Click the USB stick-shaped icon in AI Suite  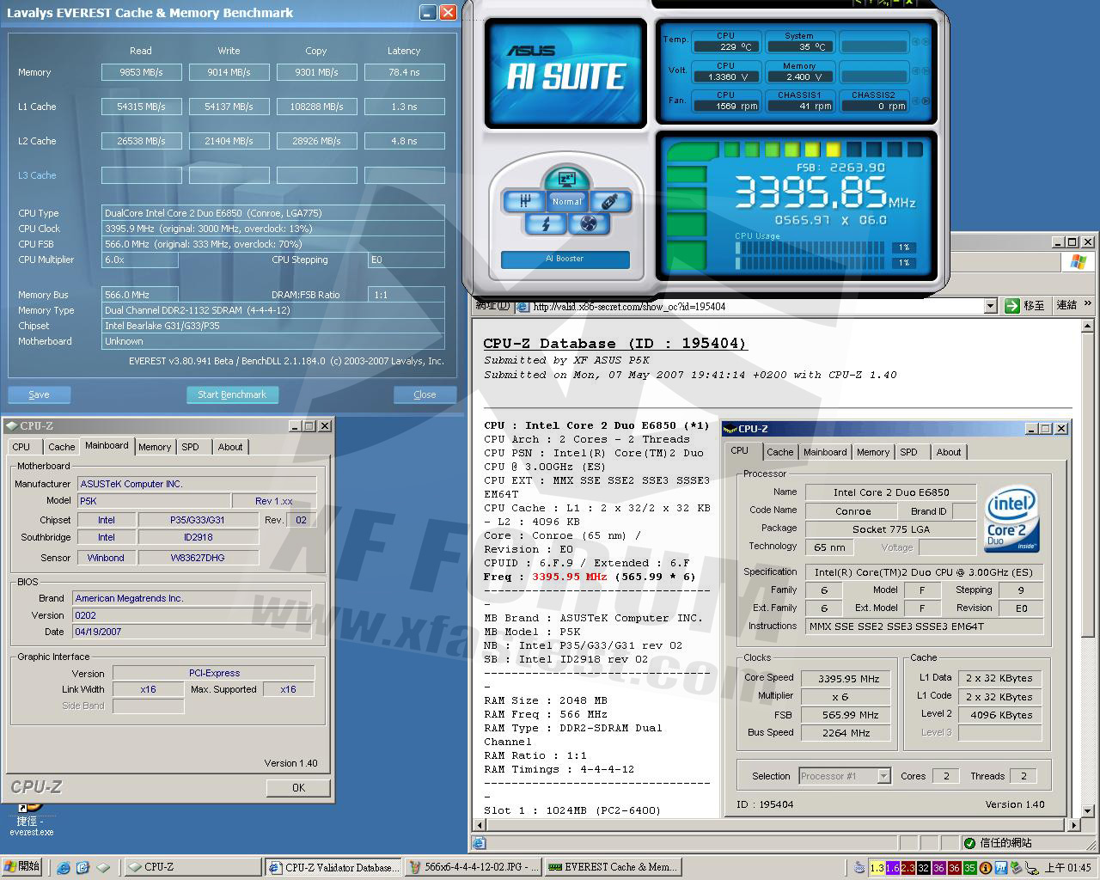(610, 201)
